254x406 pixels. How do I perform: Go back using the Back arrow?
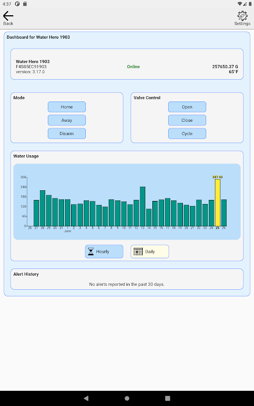pos(8,18)
